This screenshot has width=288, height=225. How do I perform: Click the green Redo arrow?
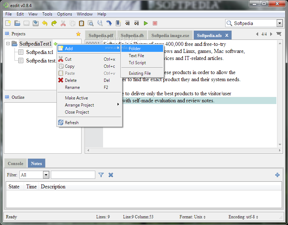click(x=54, y=23)
